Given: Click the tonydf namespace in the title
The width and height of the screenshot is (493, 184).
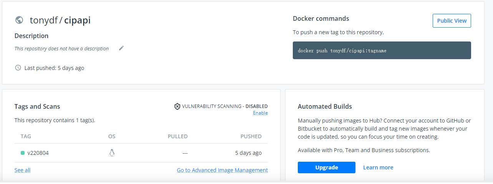Looking at the screenshot, I should pyautogui.click(x=43, y=20).
